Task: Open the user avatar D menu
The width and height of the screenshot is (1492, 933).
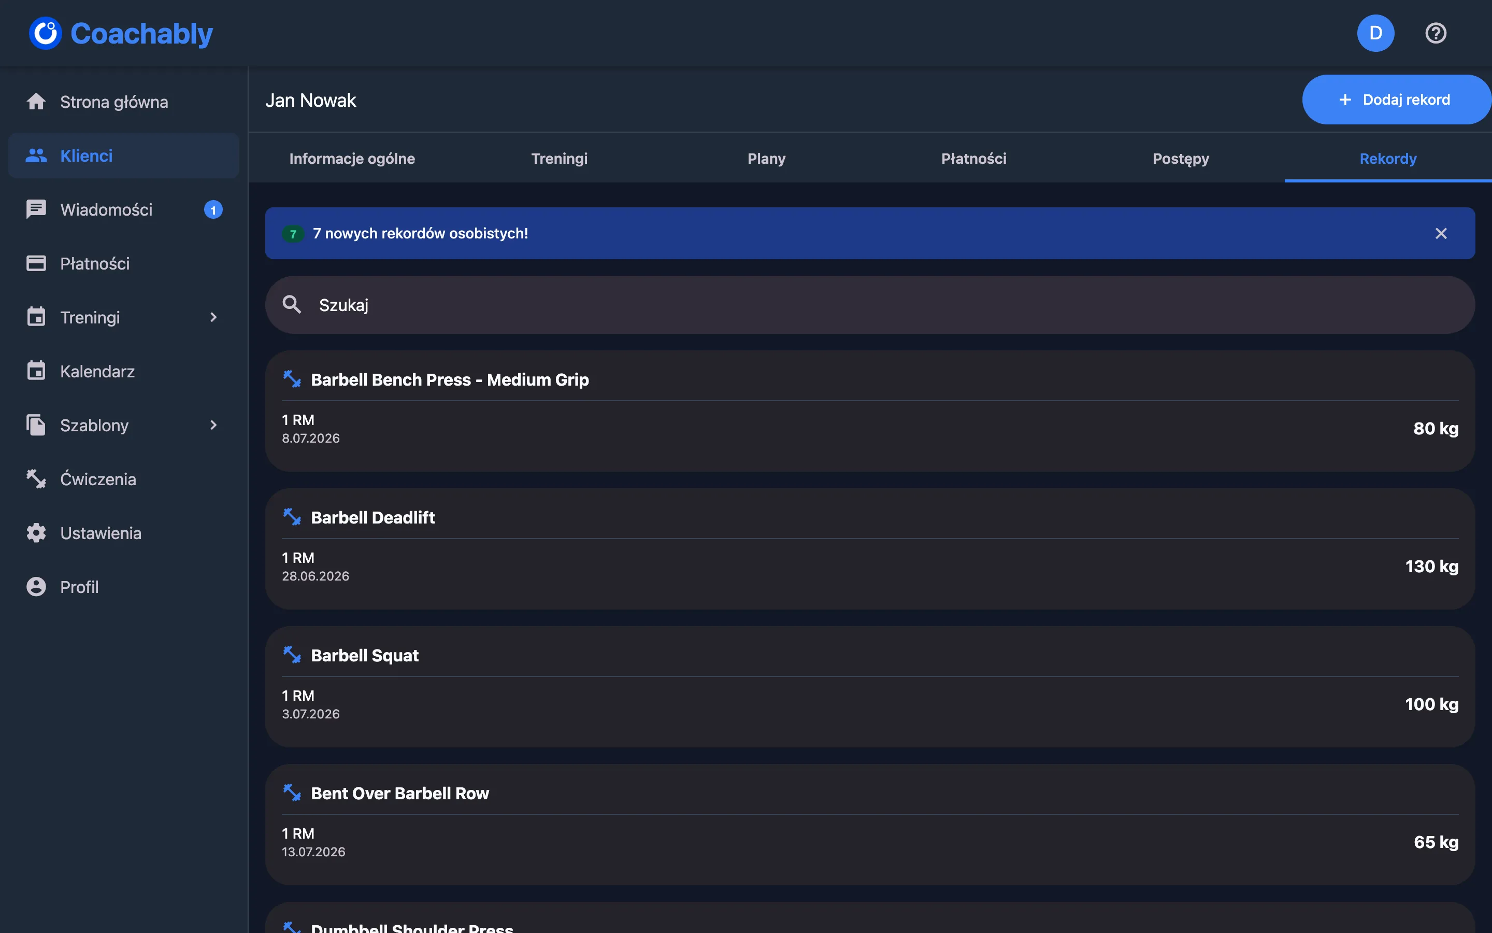Action: coord(1375,33)
